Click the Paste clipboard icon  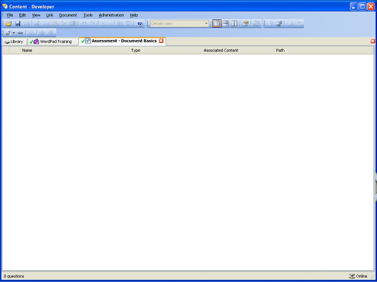click(55, 23)
